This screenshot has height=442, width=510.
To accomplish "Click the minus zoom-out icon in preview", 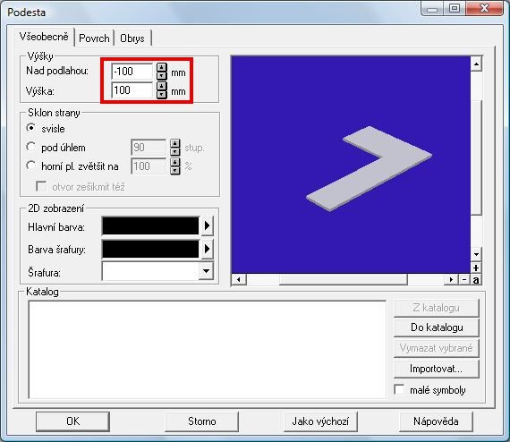I will 464,279.
